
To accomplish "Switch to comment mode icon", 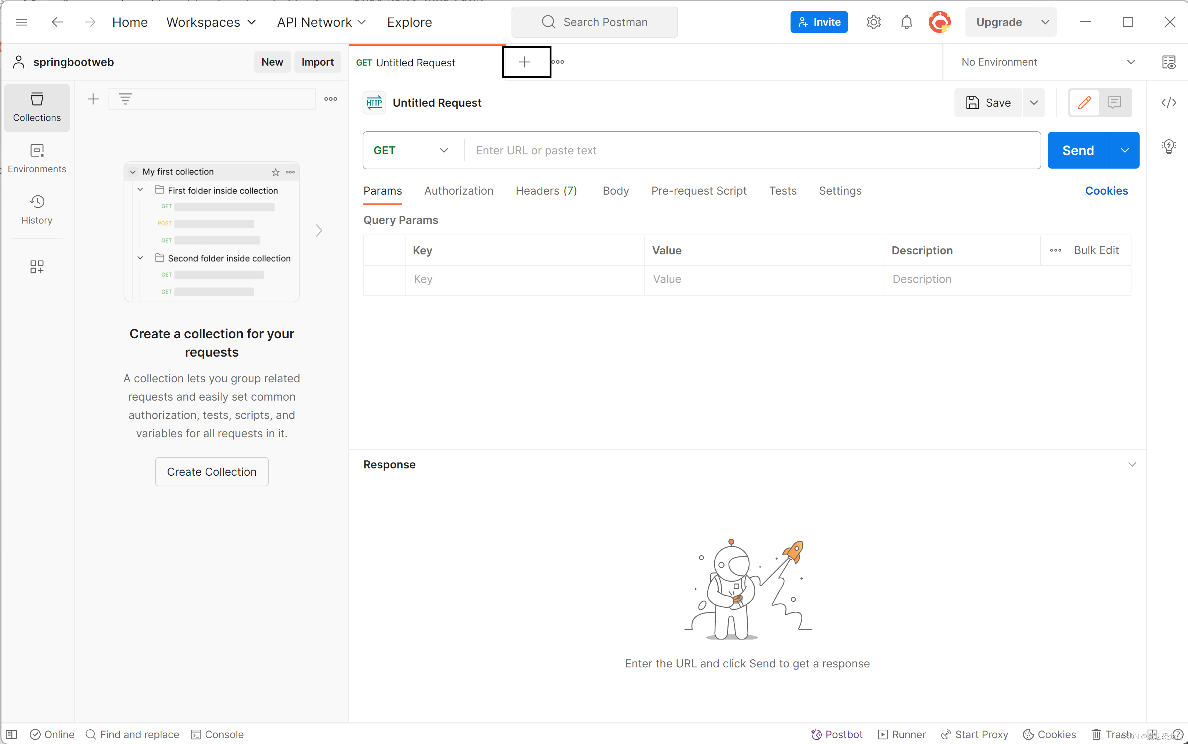I will tap(1115, 102).
